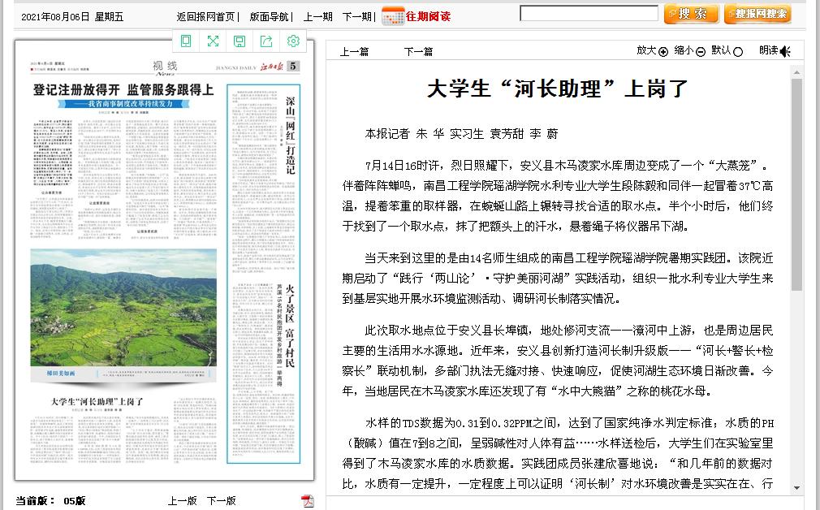Select the 缩小 zoom-out radio button
This screenshot has height=510, width=820.
click(701, 52)
